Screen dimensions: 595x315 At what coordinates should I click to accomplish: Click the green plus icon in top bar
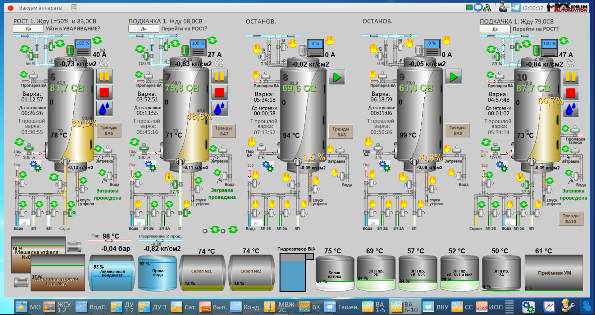(469, 7)
